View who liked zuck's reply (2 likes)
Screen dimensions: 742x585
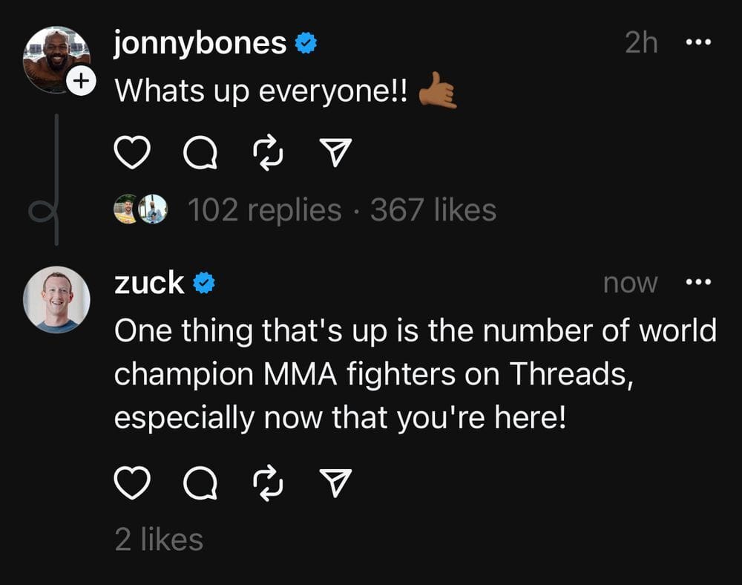point(159,540)
